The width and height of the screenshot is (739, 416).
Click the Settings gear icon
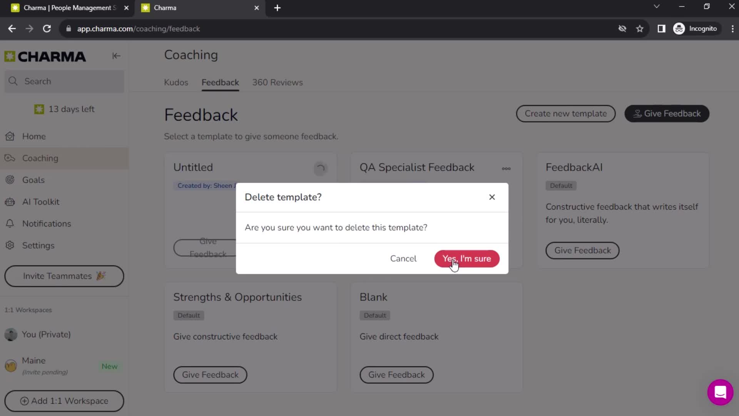click(x=10, y=245)
